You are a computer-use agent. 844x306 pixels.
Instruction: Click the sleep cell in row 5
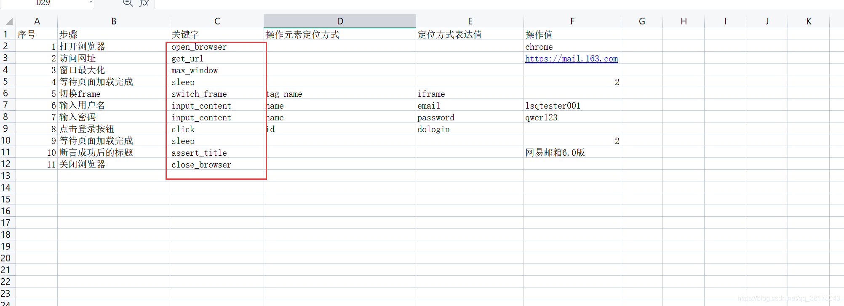pyautogui.click(x=217, y=82)
